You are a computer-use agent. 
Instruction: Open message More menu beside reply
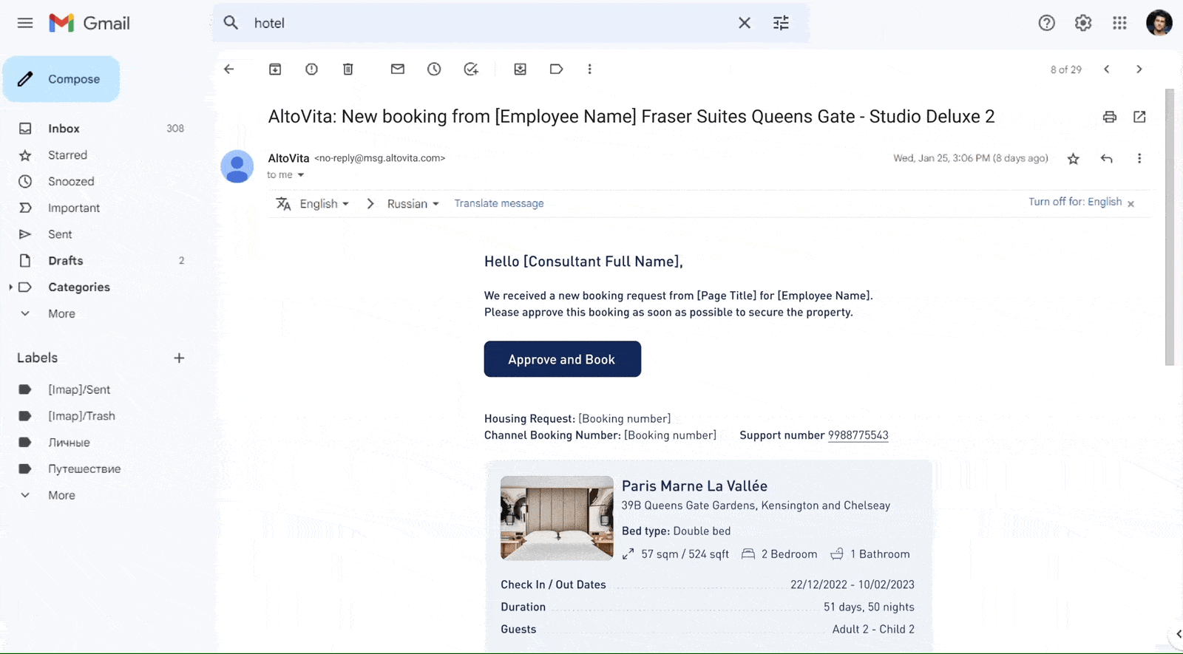click(x=1139, y=158)
